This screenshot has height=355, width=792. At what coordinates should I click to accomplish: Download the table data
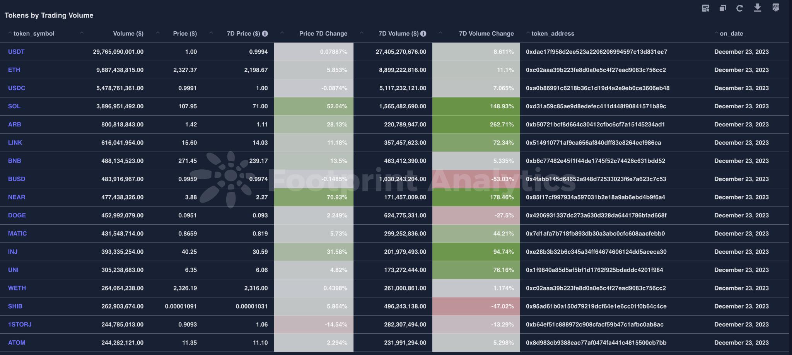point(757,8)
